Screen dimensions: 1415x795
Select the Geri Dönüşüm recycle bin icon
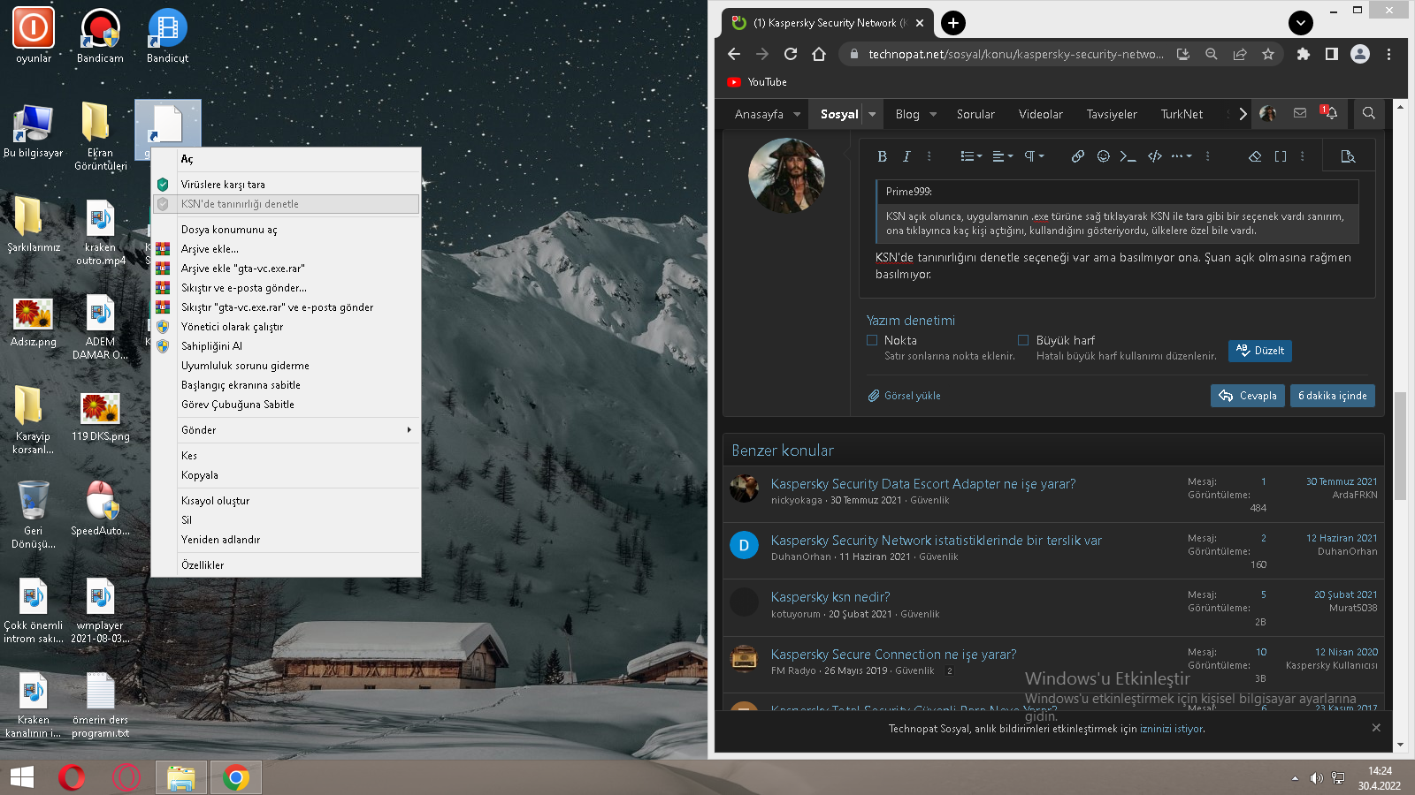34,514
